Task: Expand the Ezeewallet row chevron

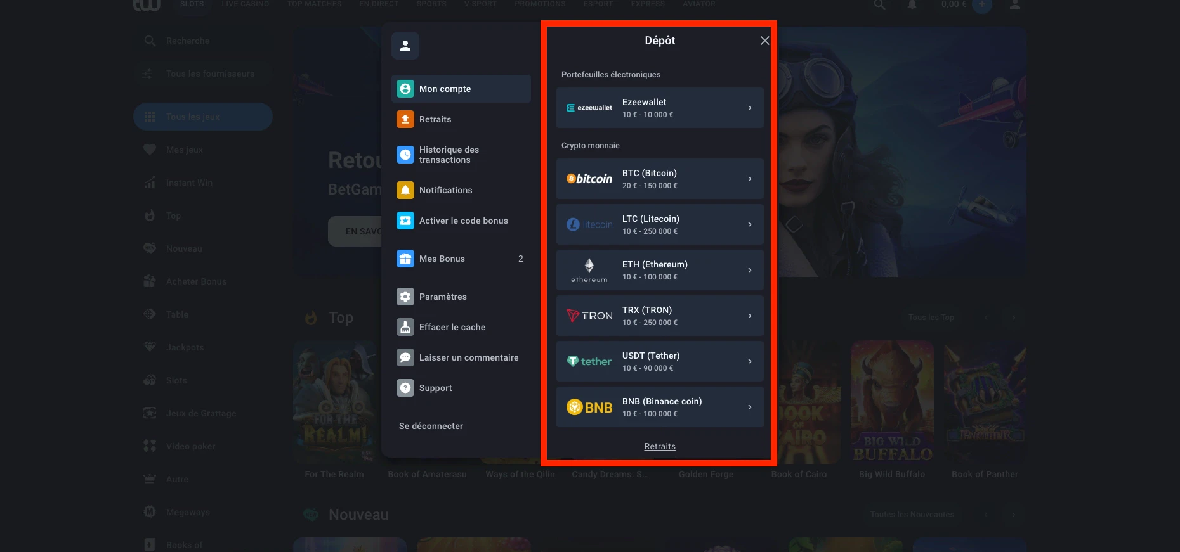Action: 750,108
